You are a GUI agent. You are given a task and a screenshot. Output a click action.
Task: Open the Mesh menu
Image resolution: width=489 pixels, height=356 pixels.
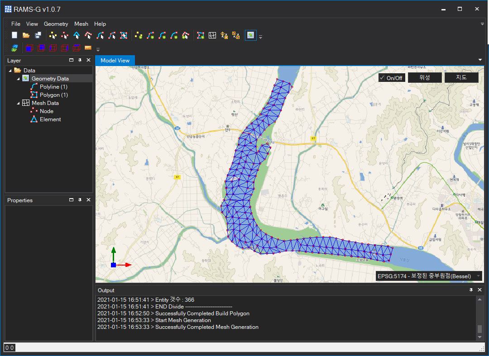click(x=81, y=24)
